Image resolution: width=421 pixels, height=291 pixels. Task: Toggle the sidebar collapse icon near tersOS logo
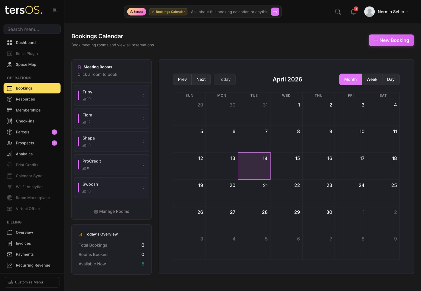(x=56, y=9)
